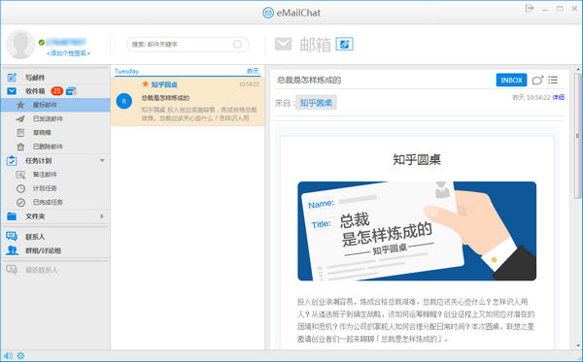Screen dimensions: 583x362
Task: Click the 详细 details link
Action: 559,97
